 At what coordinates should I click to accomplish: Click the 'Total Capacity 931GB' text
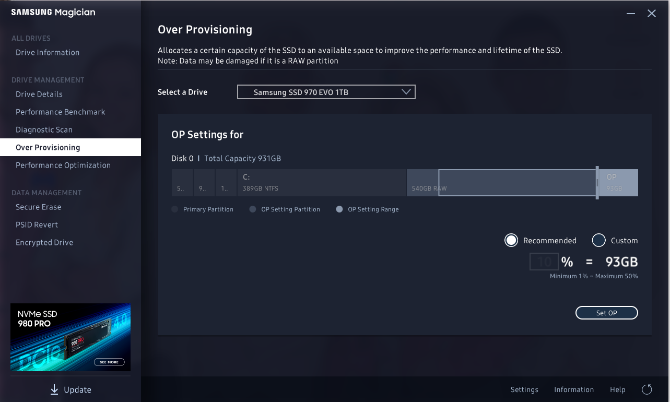pos(242,158)
